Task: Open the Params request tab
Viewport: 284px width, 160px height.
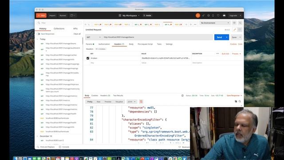Action: coord(90,44)
